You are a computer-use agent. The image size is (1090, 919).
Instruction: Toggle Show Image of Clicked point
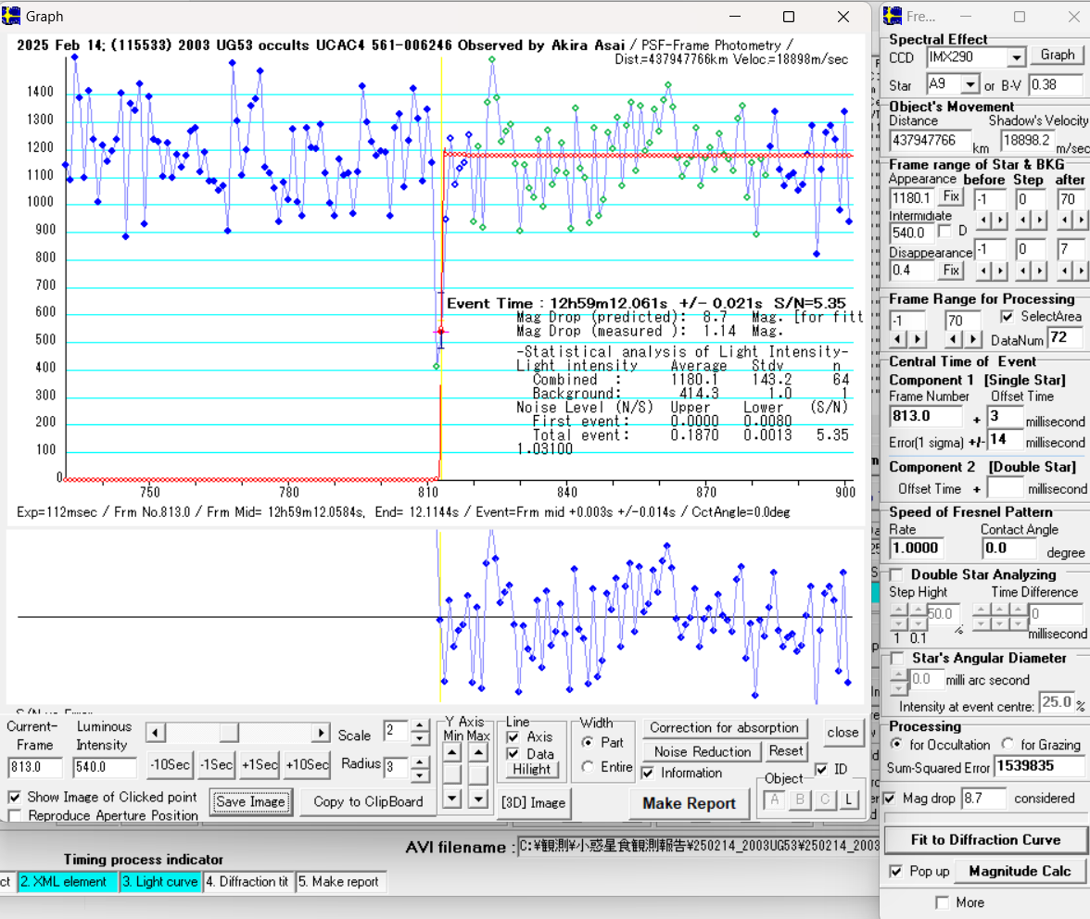coord(15,797)
